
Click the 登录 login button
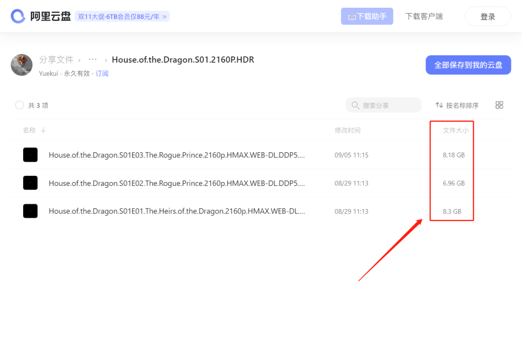488,16
